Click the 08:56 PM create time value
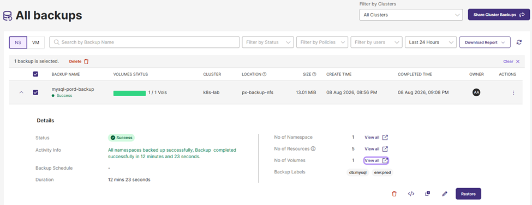This screenshot has height=205, width=532. (351, 92)
